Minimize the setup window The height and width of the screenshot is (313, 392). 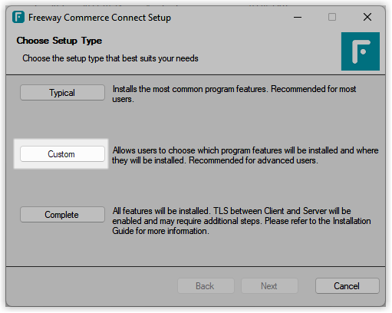[298, 17]
